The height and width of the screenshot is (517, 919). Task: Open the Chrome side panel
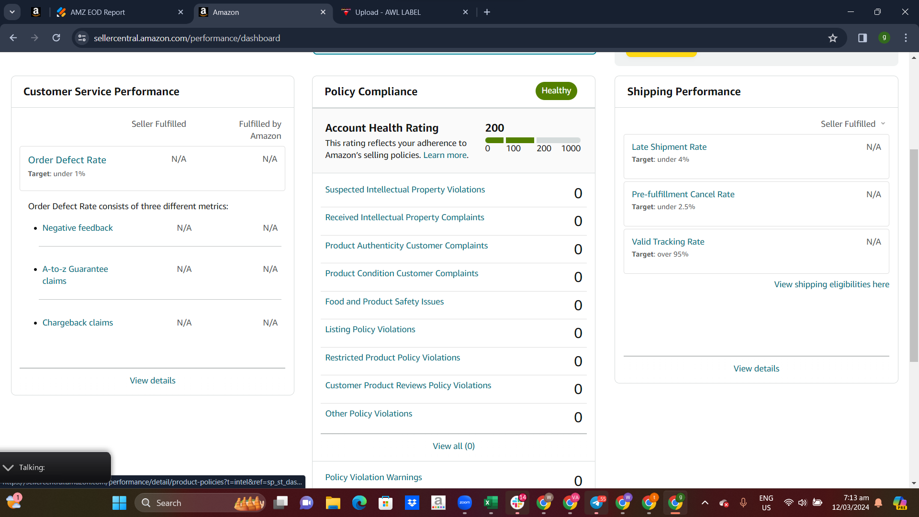pos(863,38)
